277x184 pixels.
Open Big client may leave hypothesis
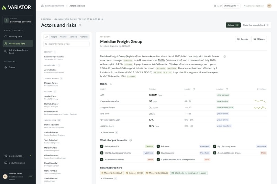coord(240,146)
